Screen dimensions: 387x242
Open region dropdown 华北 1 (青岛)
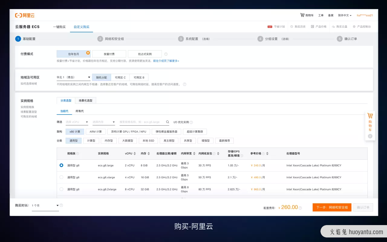(73, 77)
